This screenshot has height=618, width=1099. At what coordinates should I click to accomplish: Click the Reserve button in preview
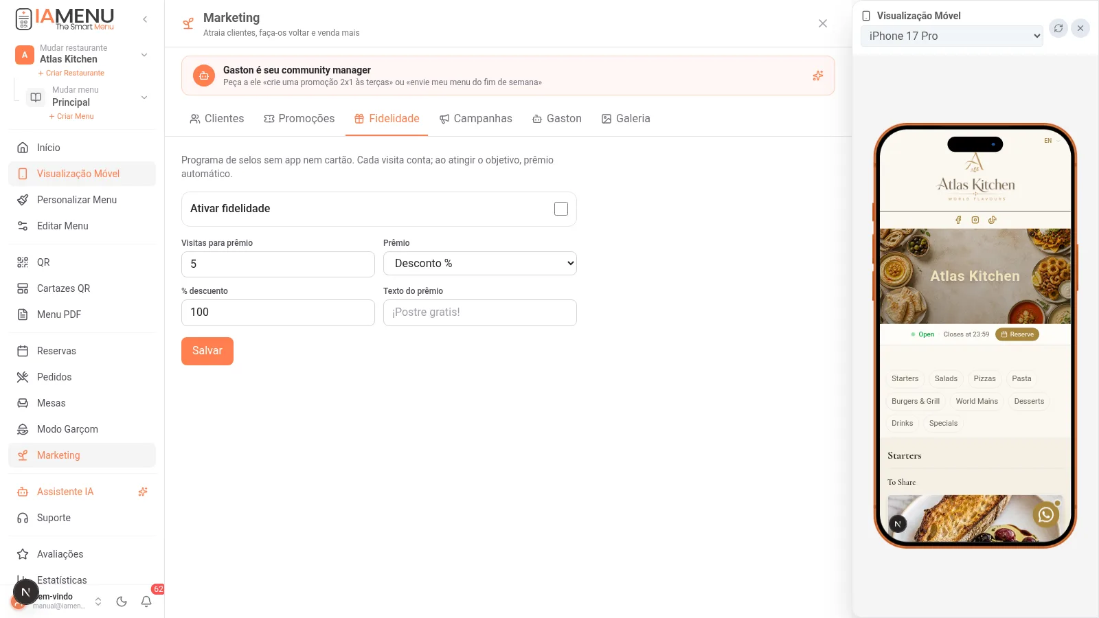(1017, 334)
